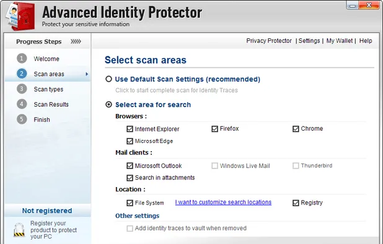Click 'Protect your sensitive information' tagline
The image size is (383, 244).
(x=86, y=24)
